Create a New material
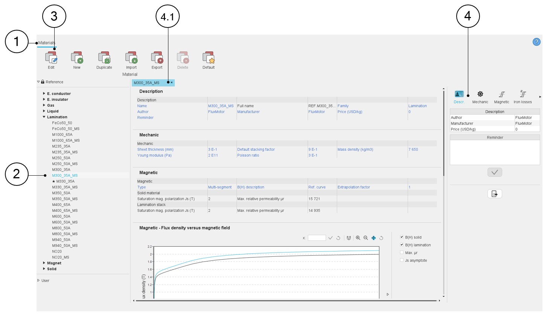Viewport: 547px width, 314px height. [77, 58]
